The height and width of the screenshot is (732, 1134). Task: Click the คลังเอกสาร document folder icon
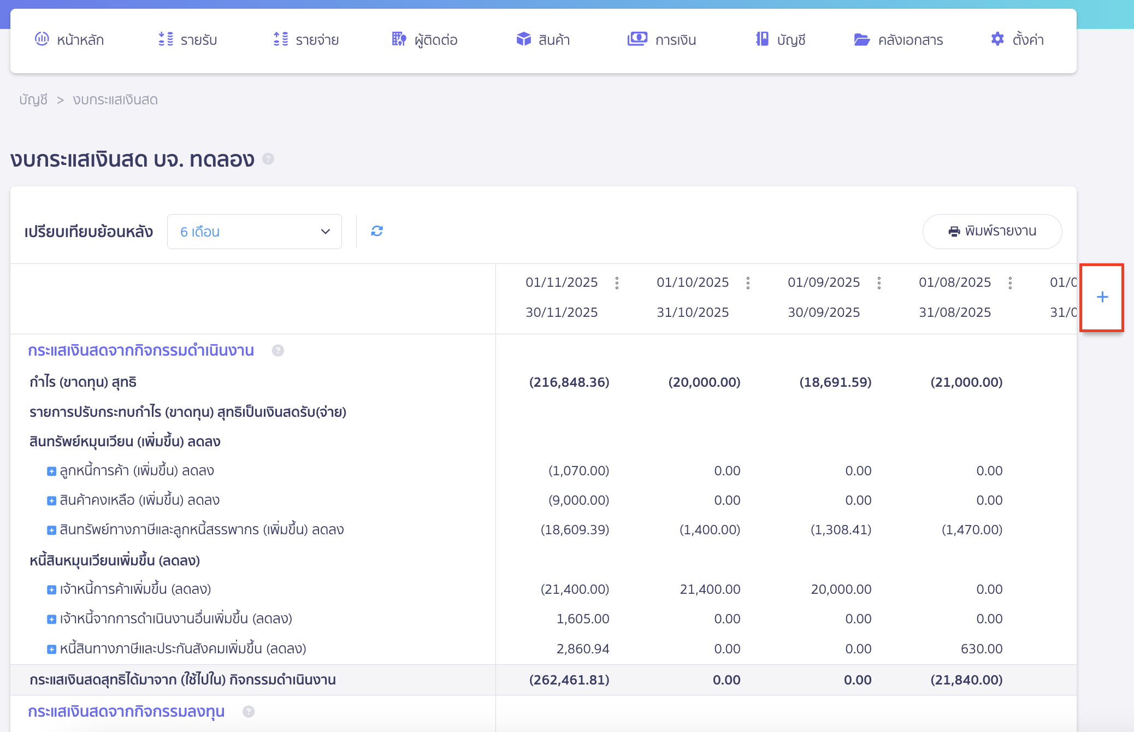[x=861, y=39]
